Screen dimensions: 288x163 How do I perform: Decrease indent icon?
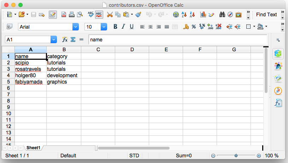pyautogui.click(x=229, y=27)
